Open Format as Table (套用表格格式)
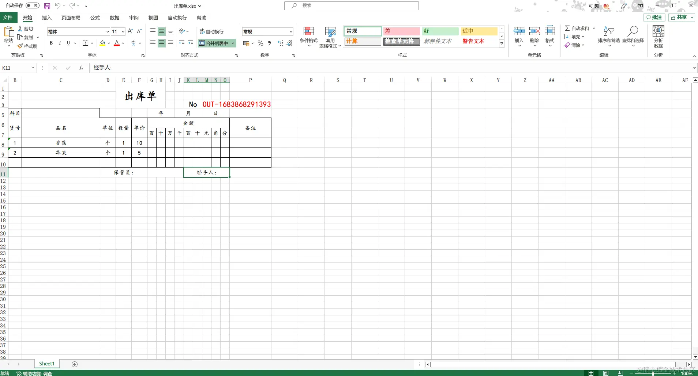This screenshot has height=376, width=698. click(330, 37)
